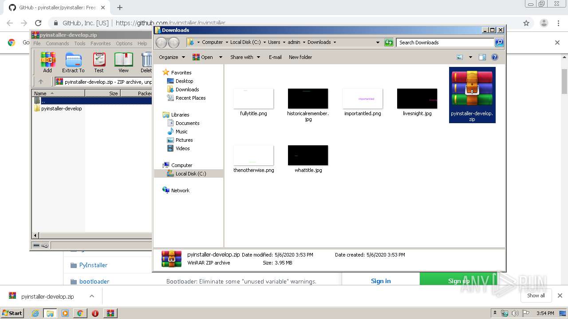Toggle the preview pane icon
This screenshot has height=319, width=568.
pos(482,57)
